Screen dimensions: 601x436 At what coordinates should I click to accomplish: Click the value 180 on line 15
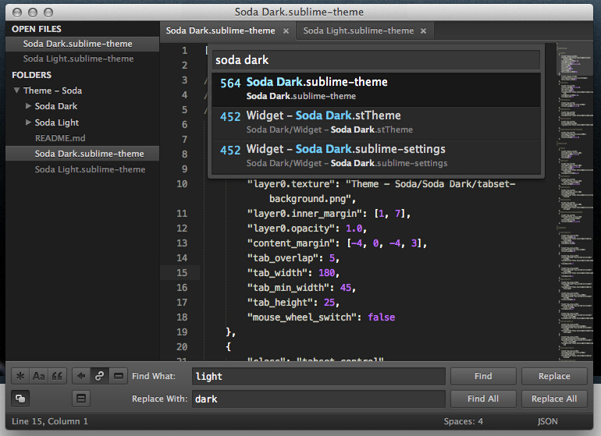(326, 273)
